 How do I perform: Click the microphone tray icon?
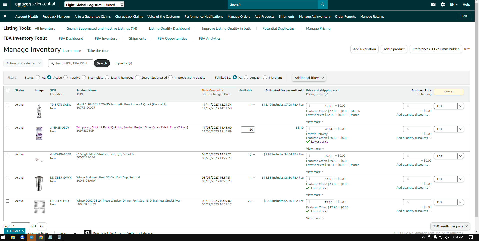pos(435,237)
